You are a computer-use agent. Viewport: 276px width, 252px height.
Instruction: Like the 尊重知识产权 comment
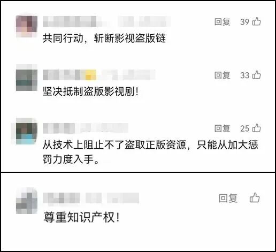255,197
